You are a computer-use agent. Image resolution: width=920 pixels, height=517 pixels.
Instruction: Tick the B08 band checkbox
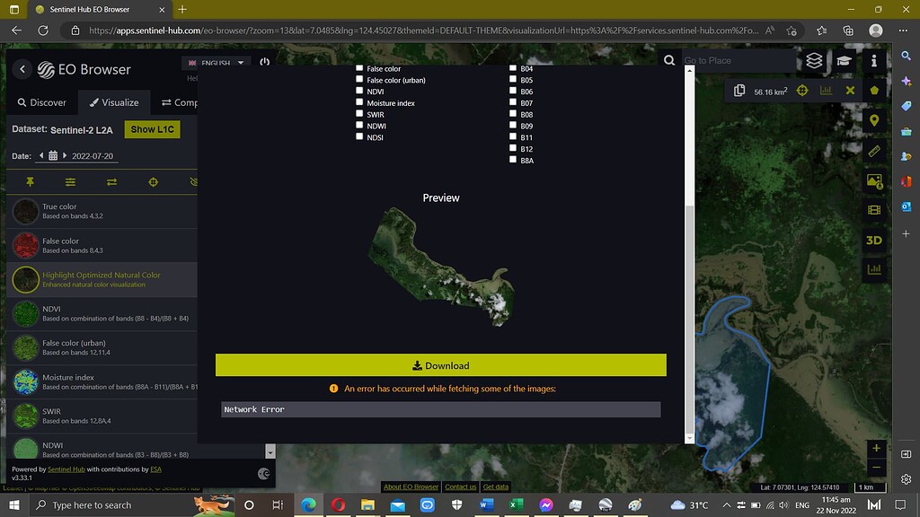tap(513, 115)
